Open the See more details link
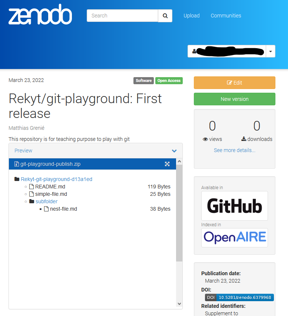The height and width of the screenshot is (316, 288). [234, 150]
